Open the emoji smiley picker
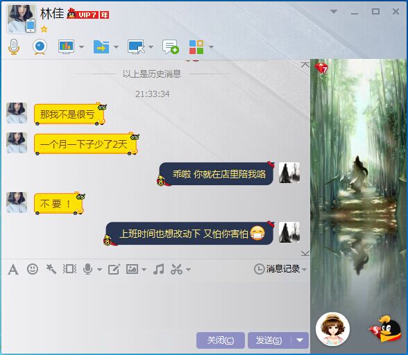 click(33, 269)
